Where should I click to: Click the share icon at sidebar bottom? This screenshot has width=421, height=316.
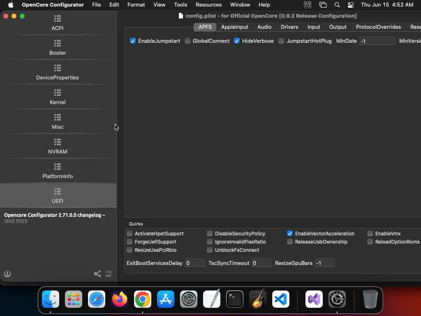tap(97, 274)
